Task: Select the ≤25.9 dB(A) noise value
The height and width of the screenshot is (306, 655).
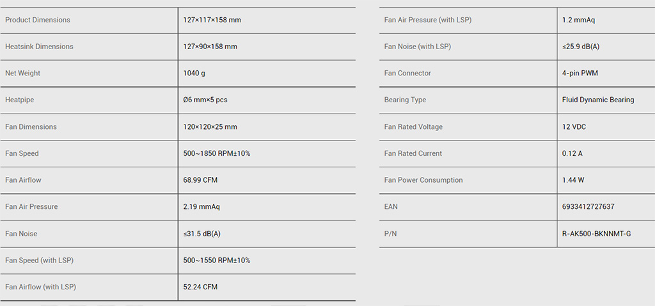Action: coord(581,47)
